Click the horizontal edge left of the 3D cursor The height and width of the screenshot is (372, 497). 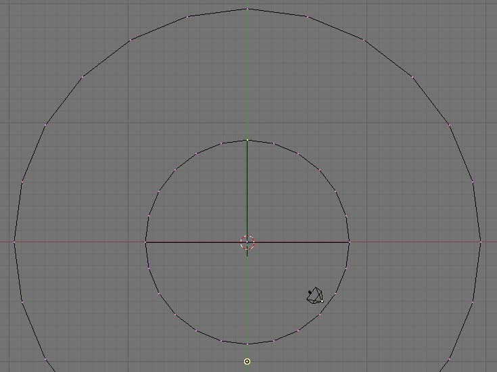196,241
